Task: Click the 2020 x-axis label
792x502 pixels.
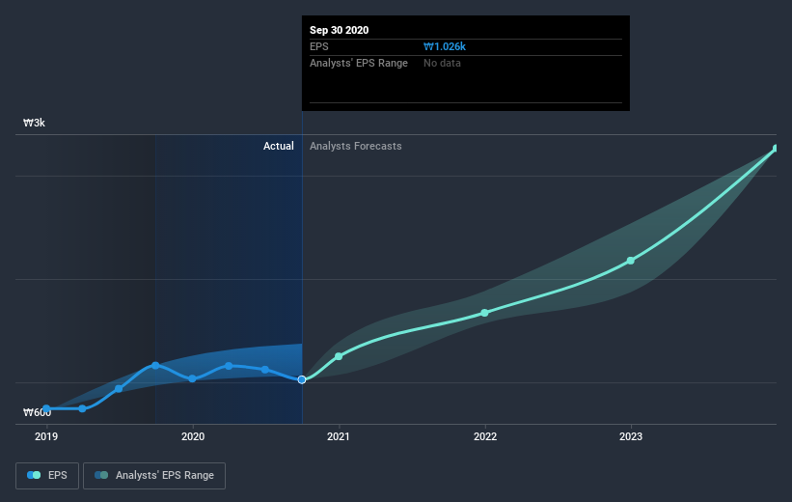Action: (193, 436)
